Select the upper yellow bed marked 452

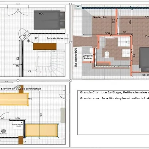(14, 99)
